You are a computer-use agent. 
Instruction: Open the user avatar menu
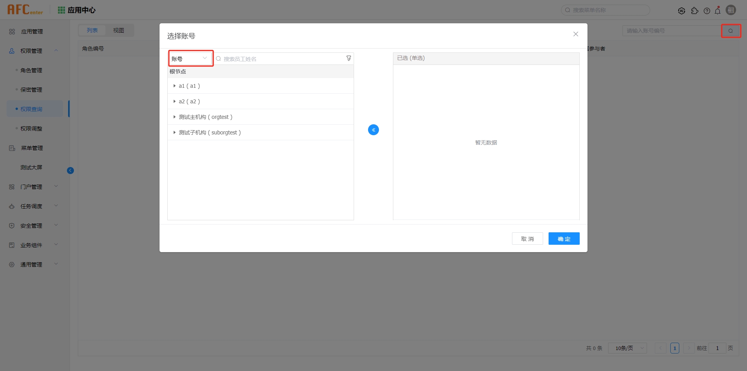tap(731, 10)
